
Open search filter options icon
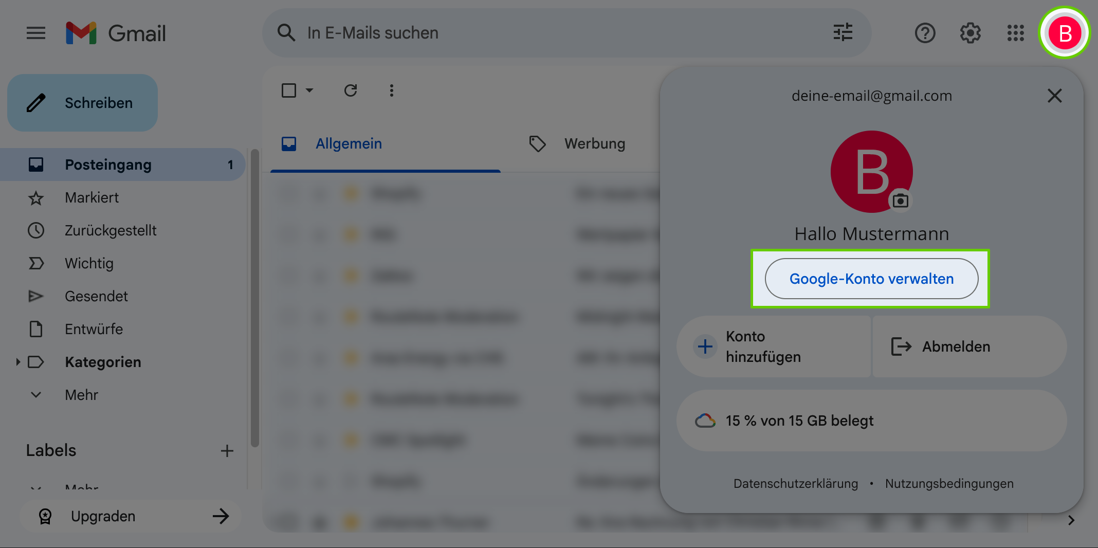point(843,33)
